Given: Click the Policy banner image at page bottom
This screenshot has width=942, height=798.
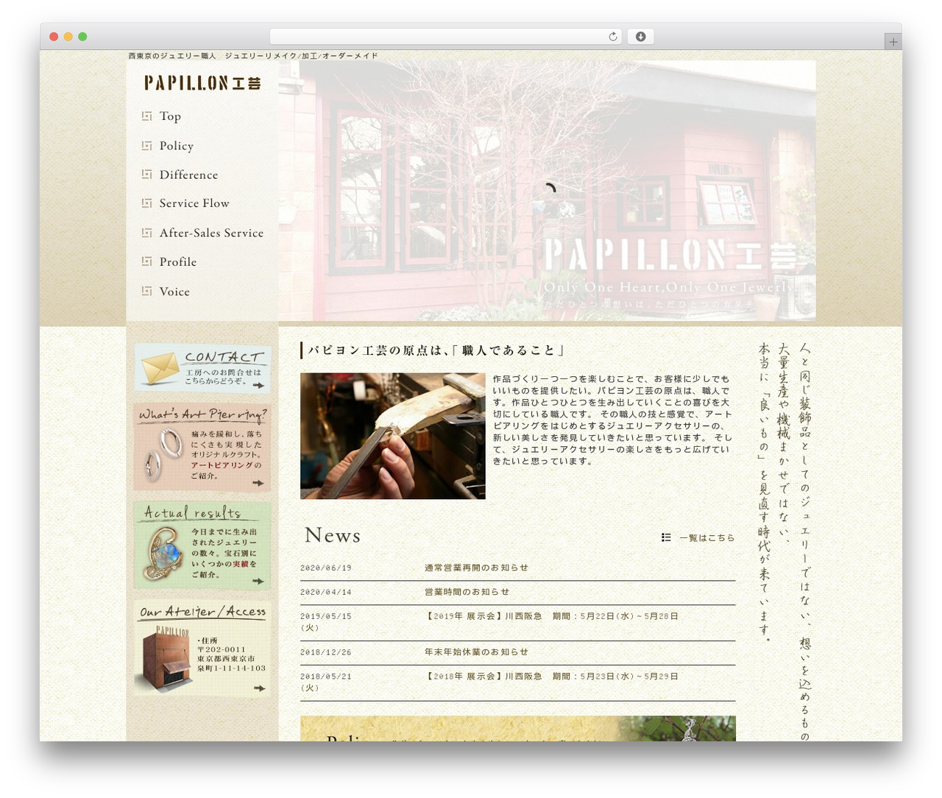Looking at the screenshot, I should 517,729.
